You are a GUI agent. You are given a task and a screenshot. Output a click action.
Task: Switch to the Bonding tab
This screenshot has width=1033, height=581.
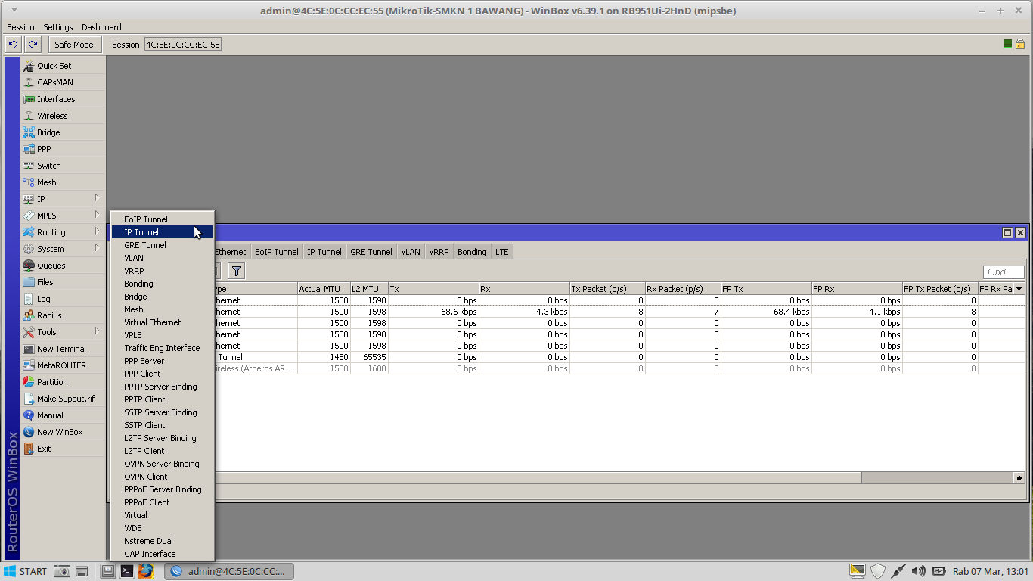click(x=472, y=252)
